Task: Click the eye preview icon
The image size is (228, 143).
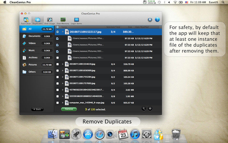Action: click(x=150, y=109)
